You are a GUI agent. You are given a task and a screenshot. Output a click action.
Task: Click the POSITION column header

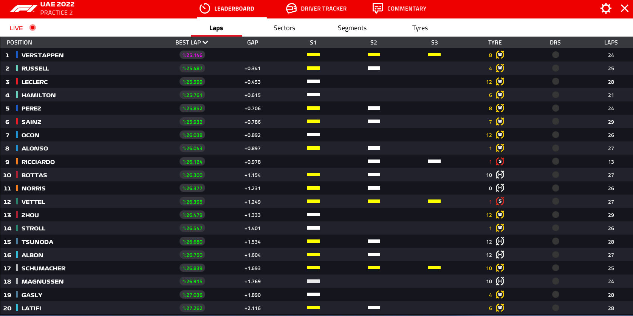tap(19, 43)
